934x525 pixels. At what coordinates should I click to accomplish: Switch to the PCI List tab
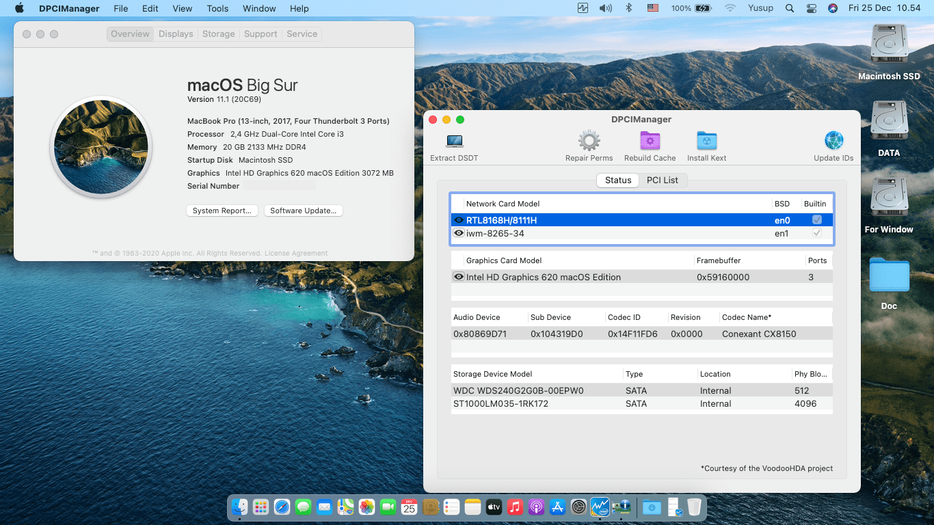(663, 180)
